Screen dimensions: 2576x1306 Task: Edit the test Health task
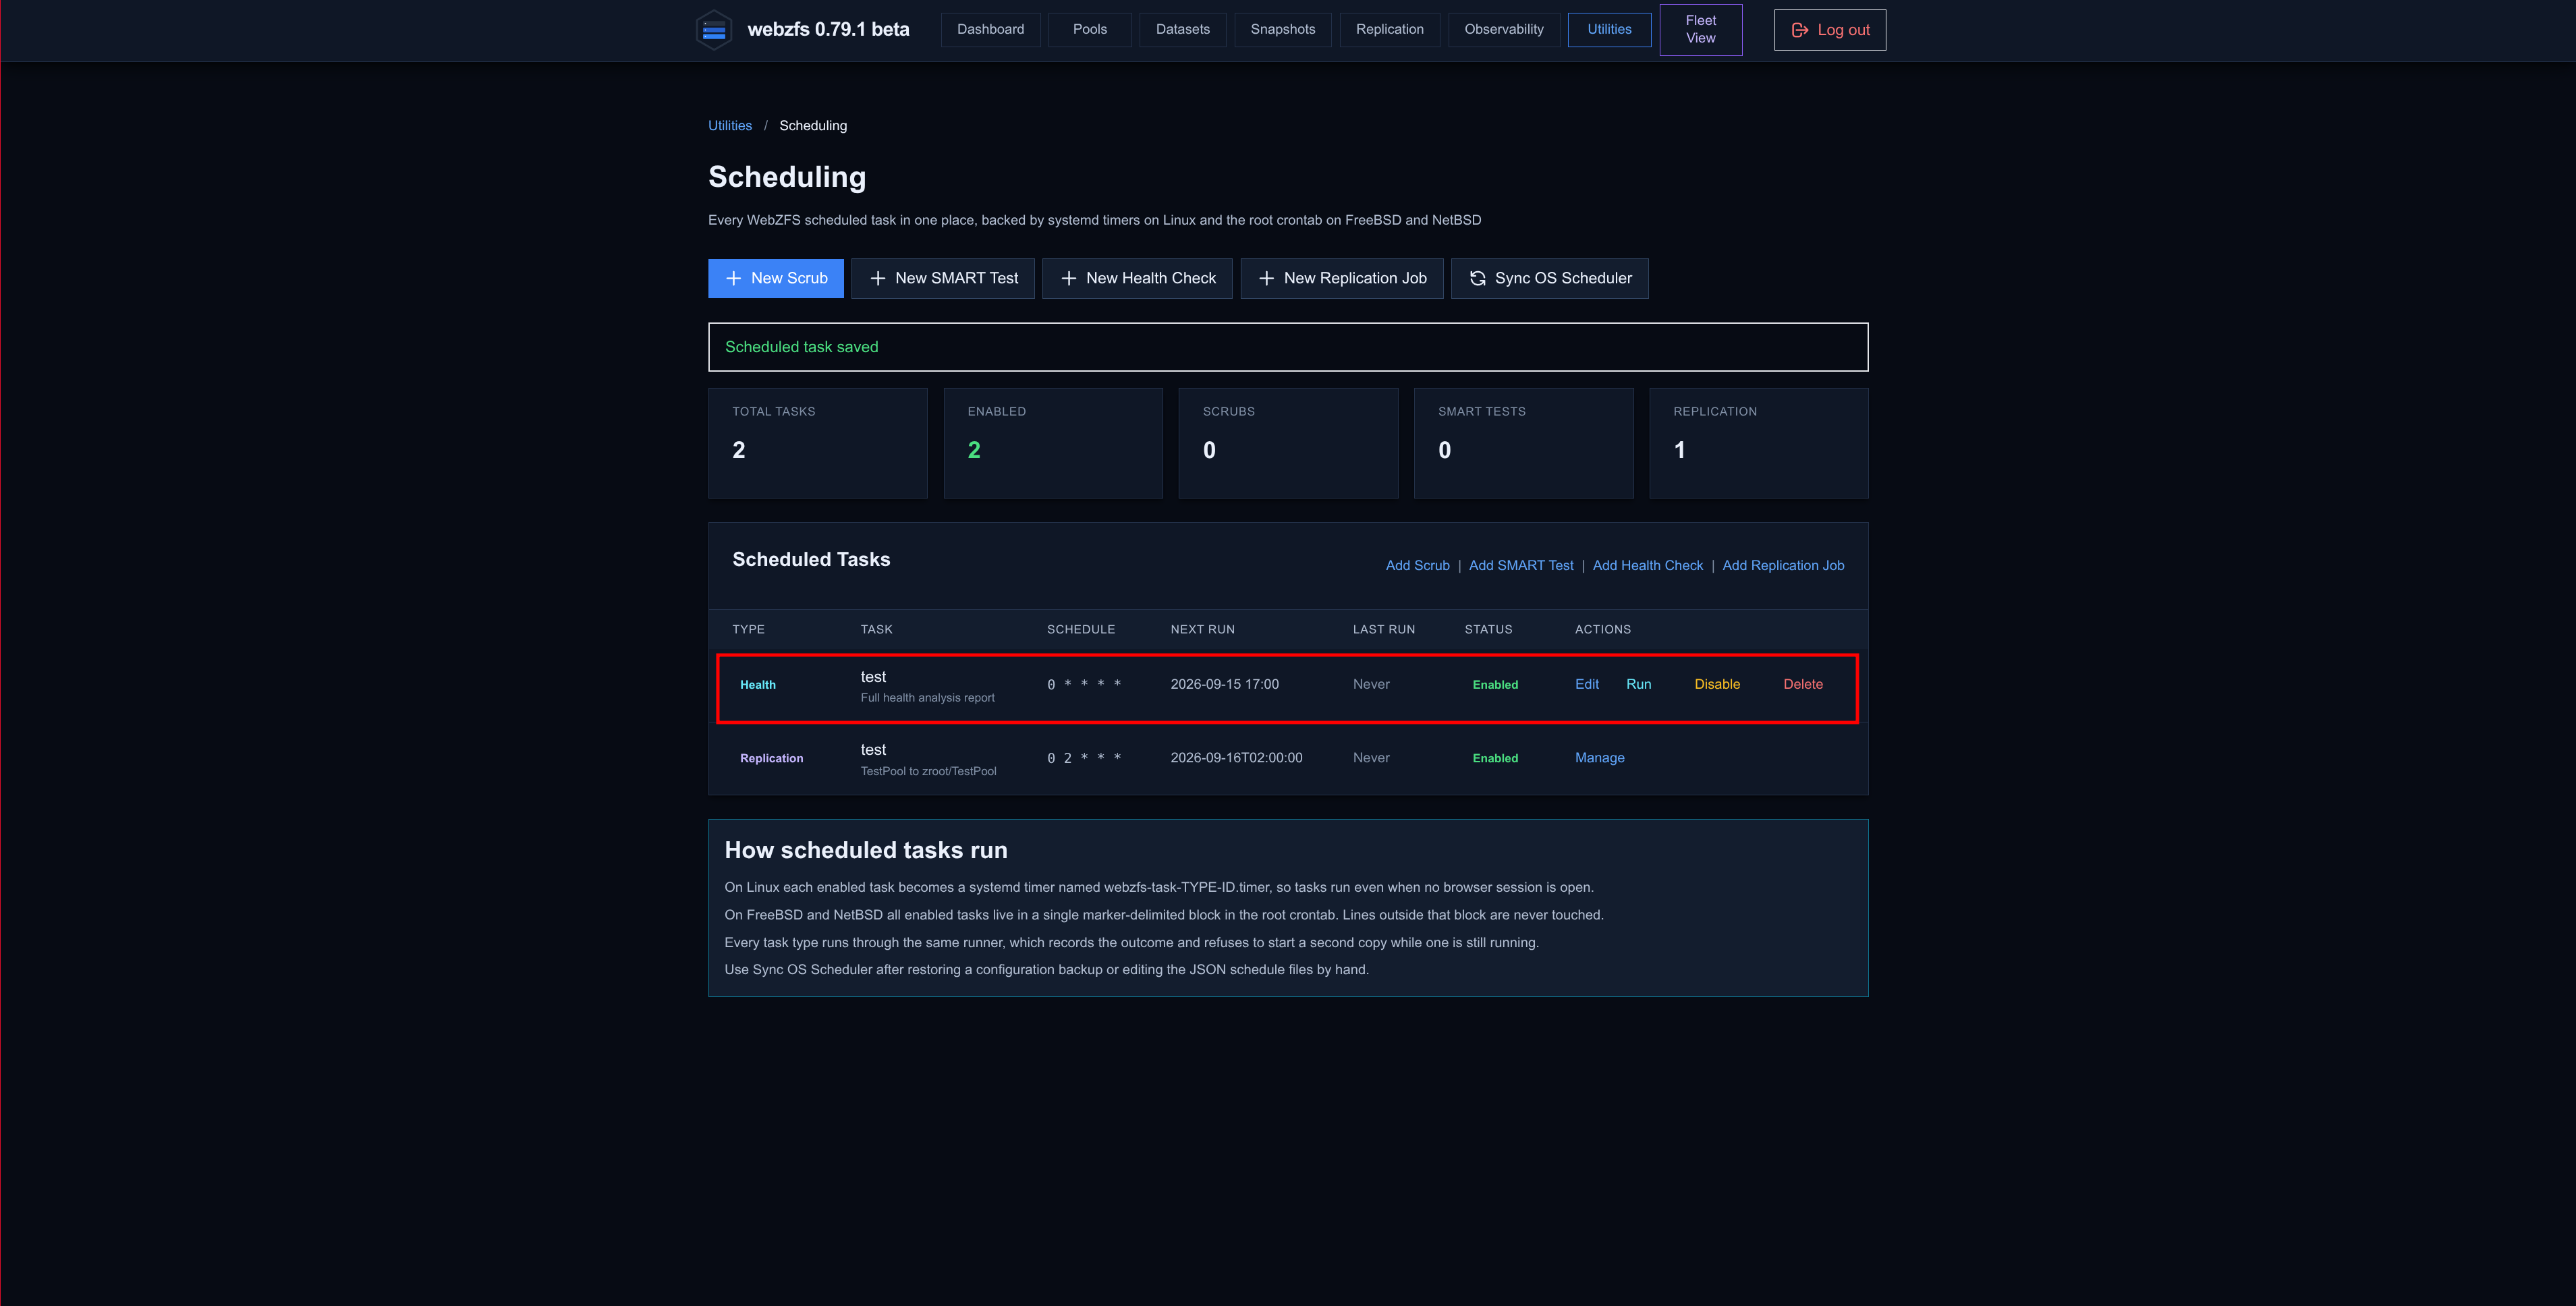pyautogui.click(x=1586, y=684)
